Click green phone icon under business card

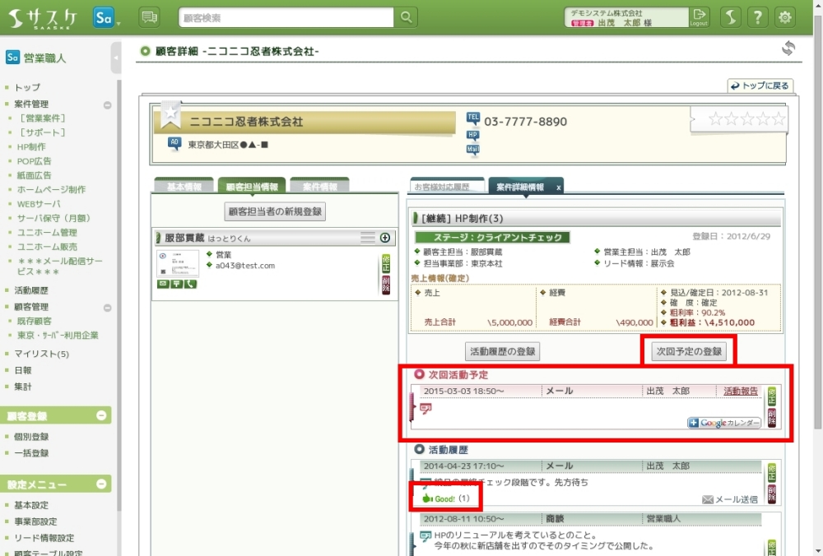click(190, 284)
